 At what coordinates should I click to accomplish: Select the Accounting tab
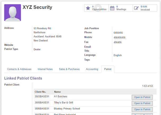tap(92, 69)
